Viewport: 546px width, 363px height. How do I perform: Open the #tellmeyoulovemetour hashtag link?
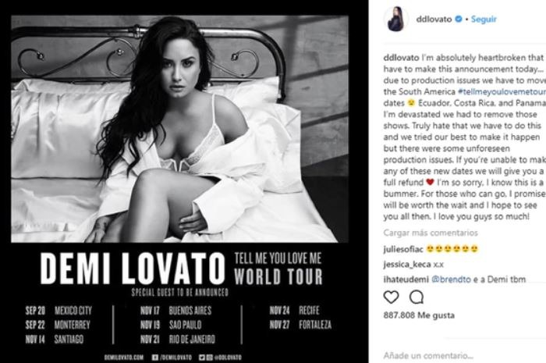(502, 91)
